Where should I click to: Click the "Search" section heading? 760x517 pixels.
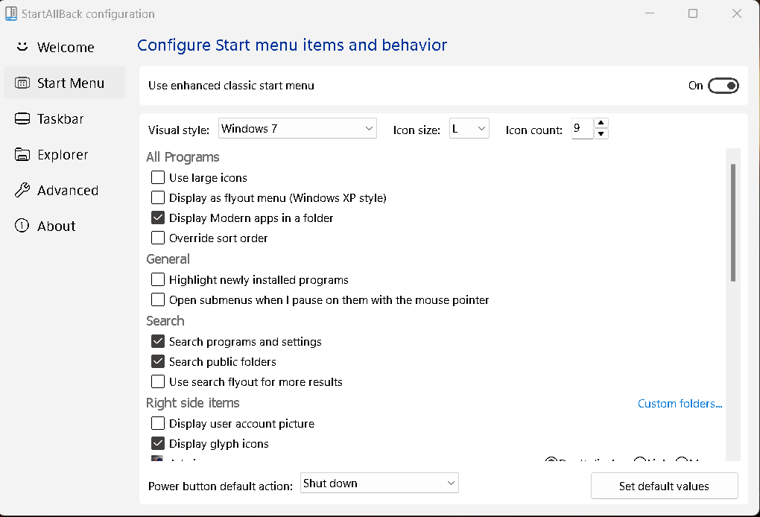(165, 321)
